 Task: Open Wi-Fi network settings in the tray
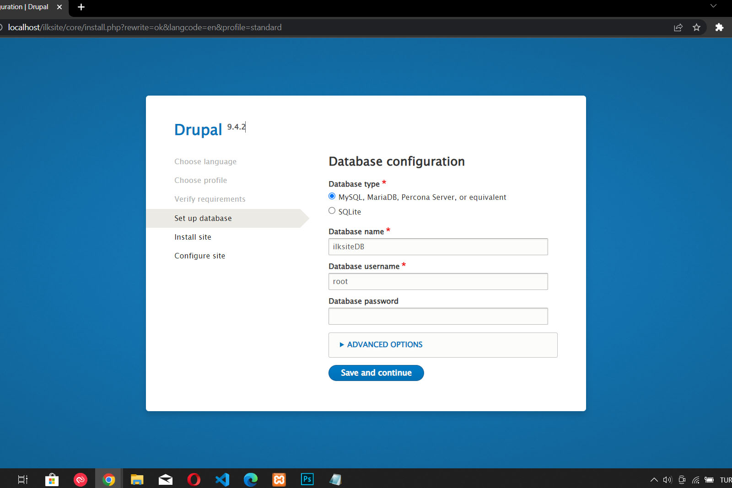coord(695,480)
